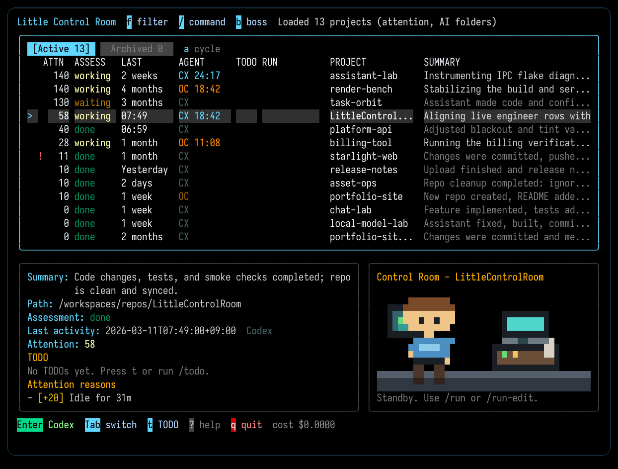This screenshot has height=469, width=618.
Task: Click the '?' help key badge
Action: pos(192,425)
